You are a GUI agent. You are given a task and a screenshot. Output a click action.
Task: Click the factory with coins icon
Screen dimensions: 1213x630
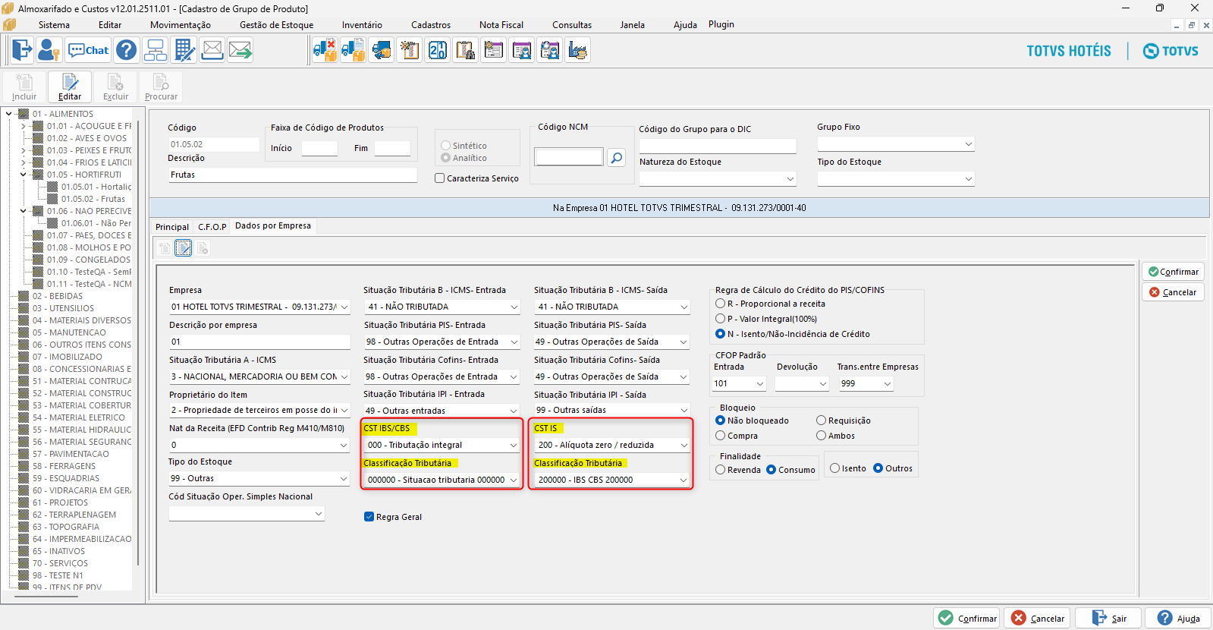(x=578, y=50)
